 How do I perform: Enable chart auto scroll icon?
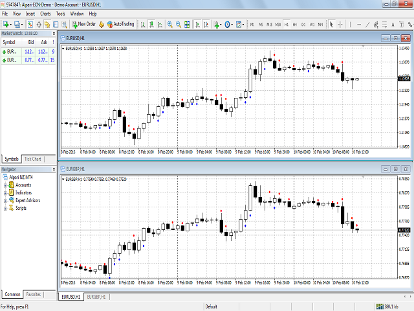click(197, 25)
